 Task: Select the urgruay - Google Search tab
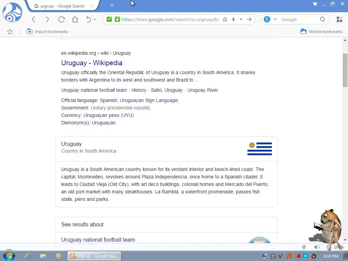coord(63,6)
